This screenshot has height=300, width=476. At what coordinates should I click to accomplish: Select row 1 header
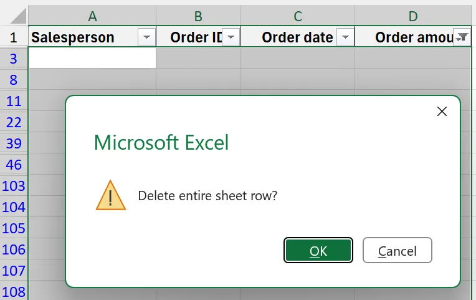[x=14, y=37]
